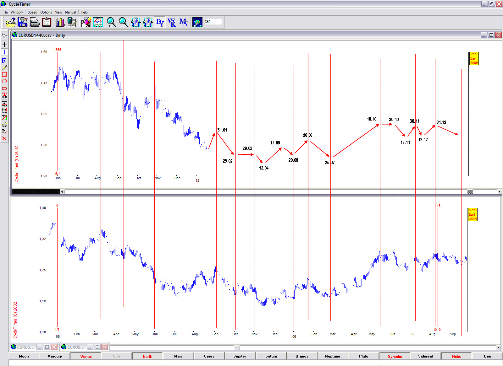Viewport: 503px width, 366px height.
Task: Select the red rectangle drawing tool
Action: point(4,74)
